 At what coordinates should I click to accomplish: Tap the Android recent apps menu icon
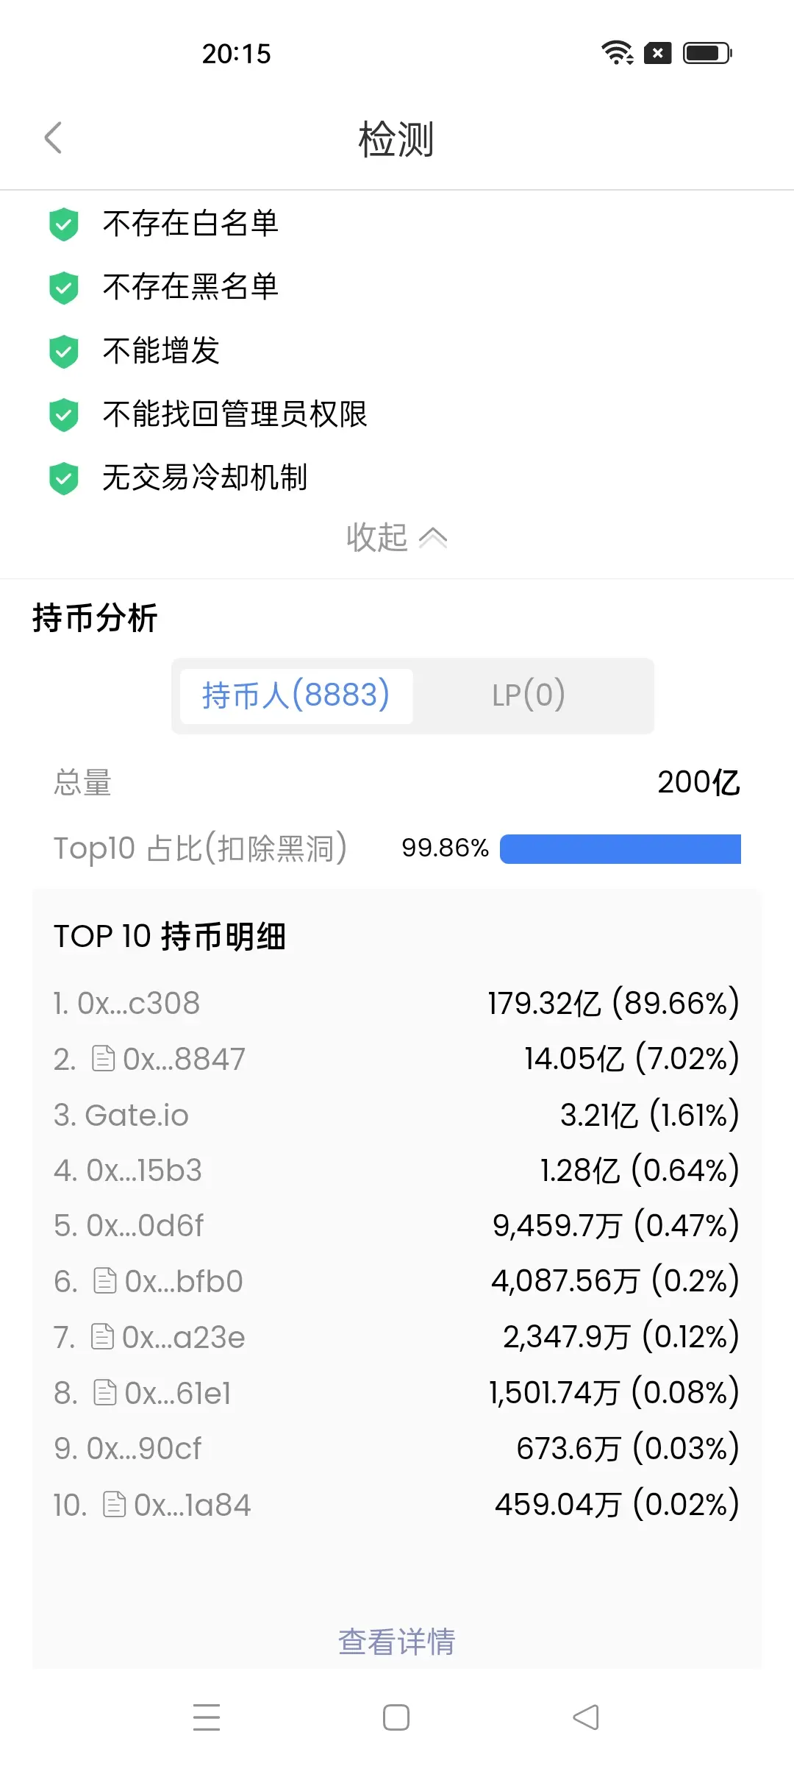(x=207, y=1717)
